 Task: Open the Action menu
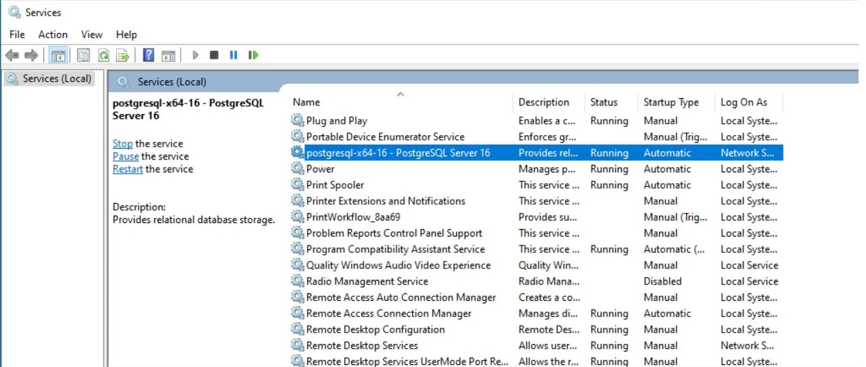point(53,34)
